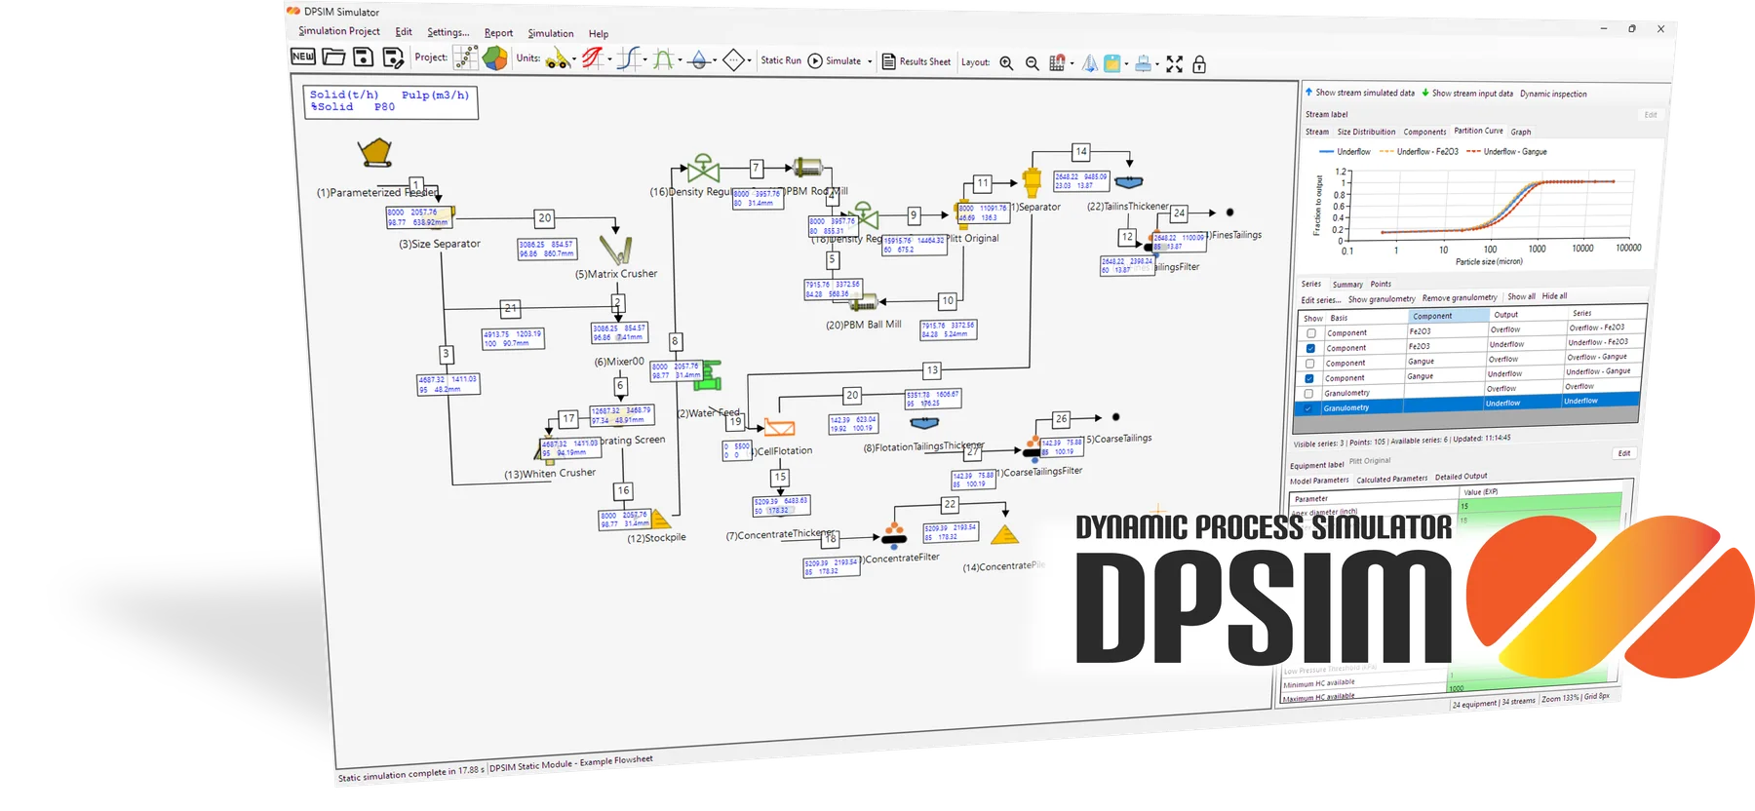
Task: Click the Save As icon with the pencil
Action: point(393,58)
